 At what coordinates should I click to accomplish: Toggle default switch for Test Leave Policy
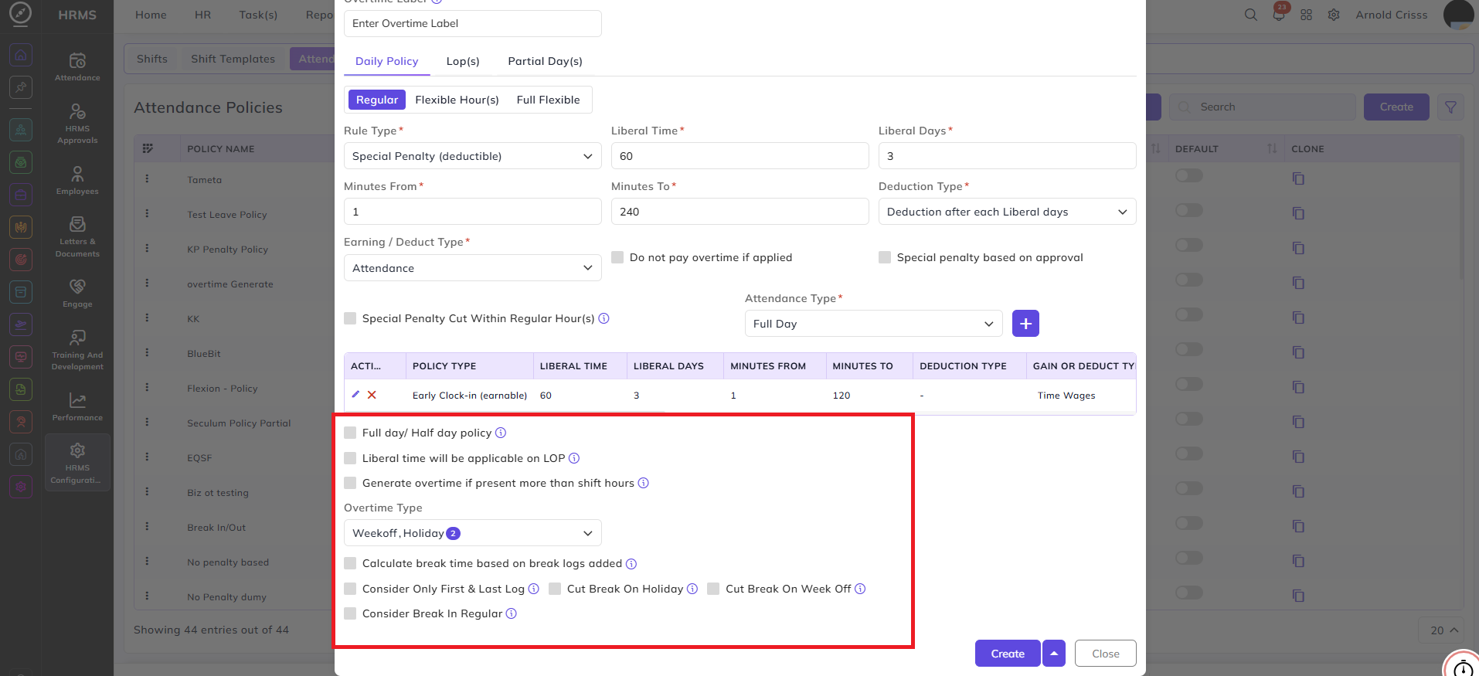[x=1189, y=210]
